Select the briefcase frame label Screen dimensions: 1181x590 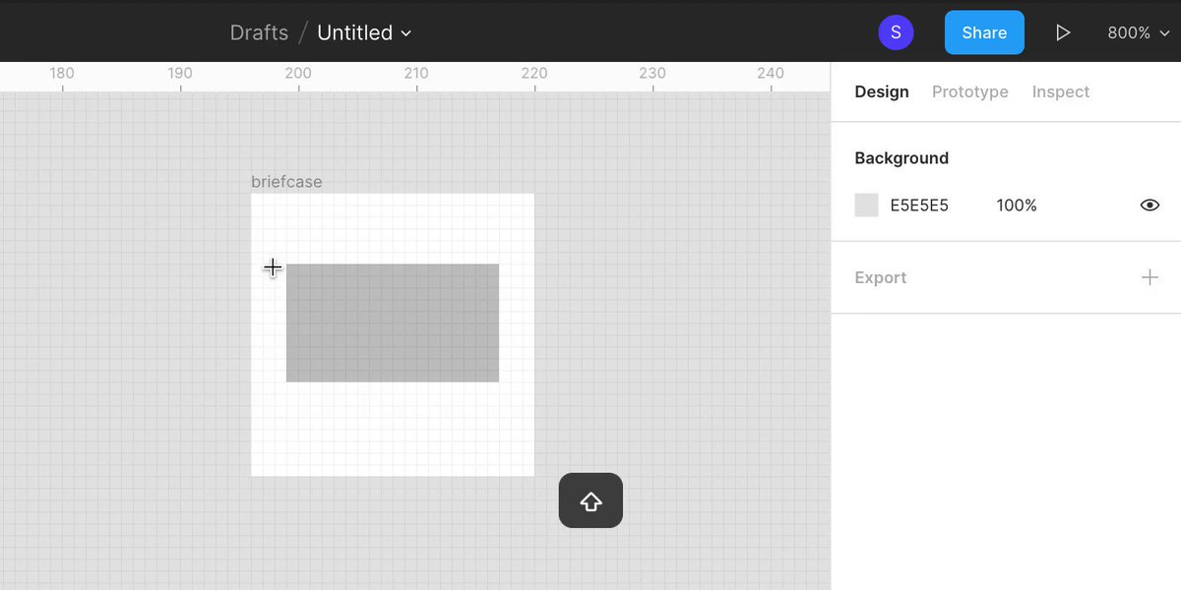point(286,182)
